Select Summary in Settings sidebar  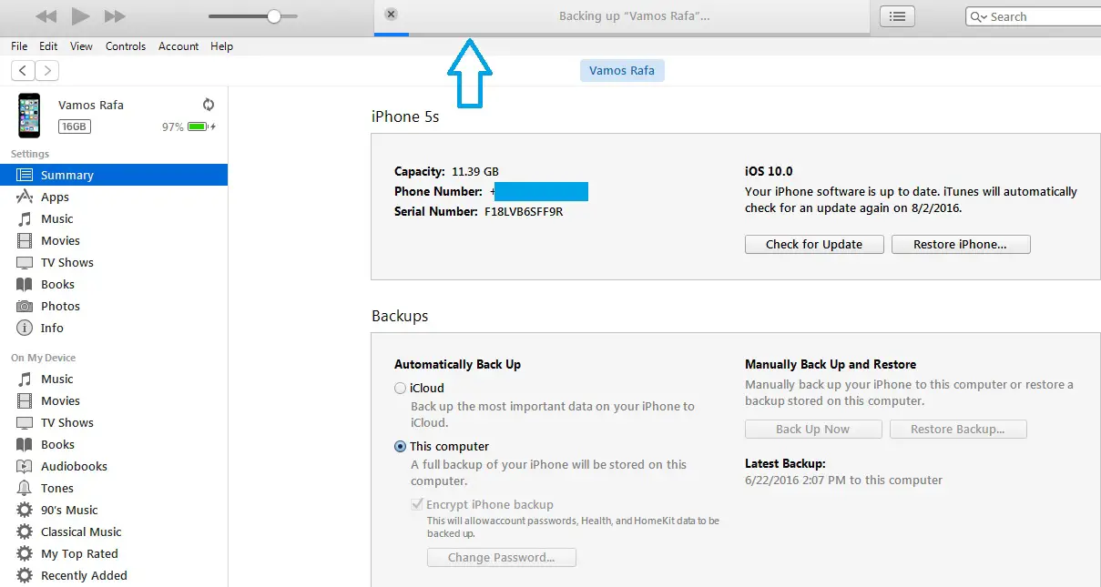coord(114,175)
